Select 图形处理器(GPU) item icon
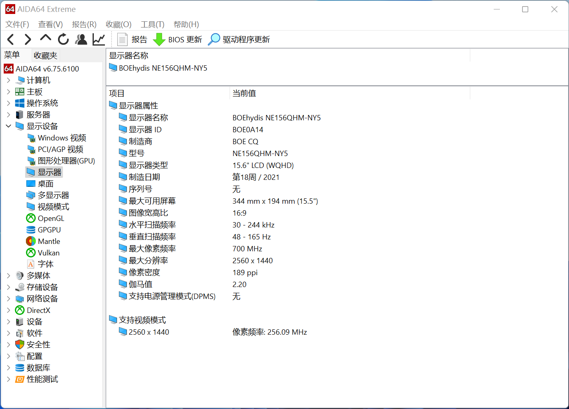This screenshot has height=409, width=569. coord(31,161)
